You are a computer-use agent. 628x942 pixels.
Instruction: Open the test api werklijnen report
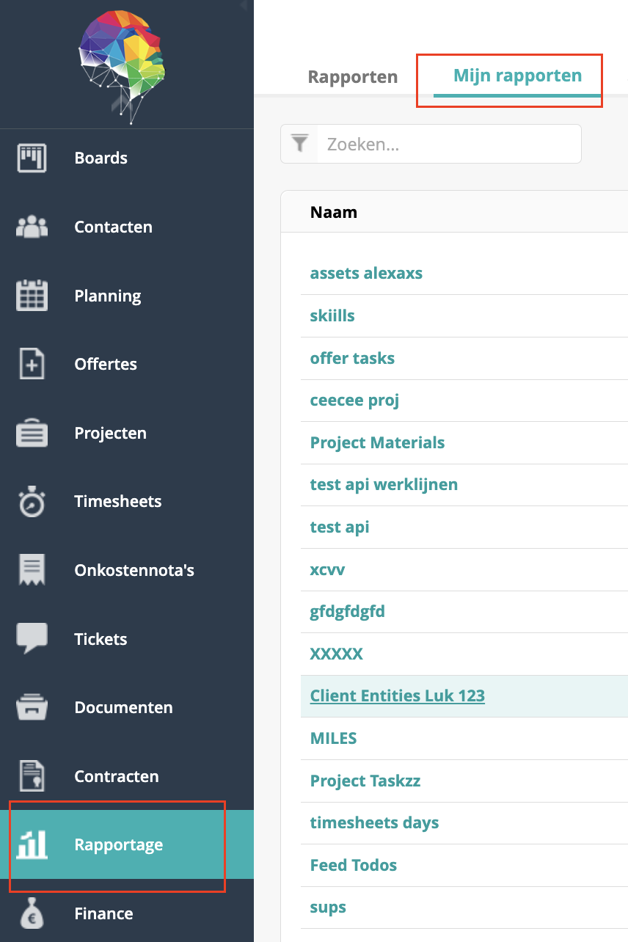pos(384,485)
